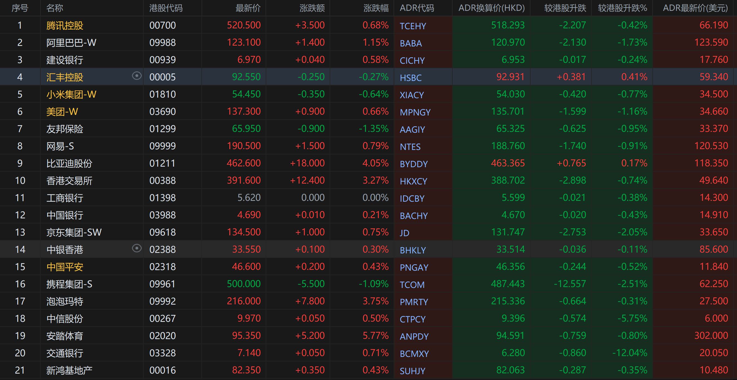This screenshot has width=737, height=380.
Task: Click ADR code BACHY
Action: (x=414, y=216)
